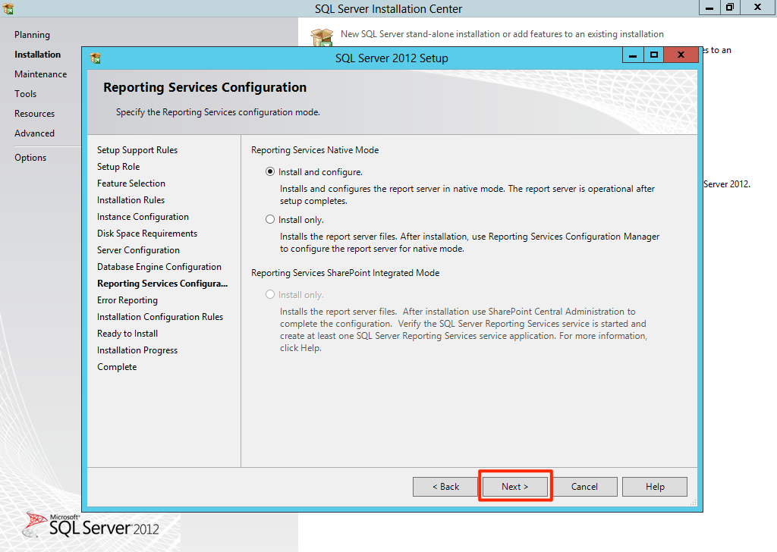
Task: Open Advanced in the Installation Center sidebar
Action: click(x=35, y=133)
